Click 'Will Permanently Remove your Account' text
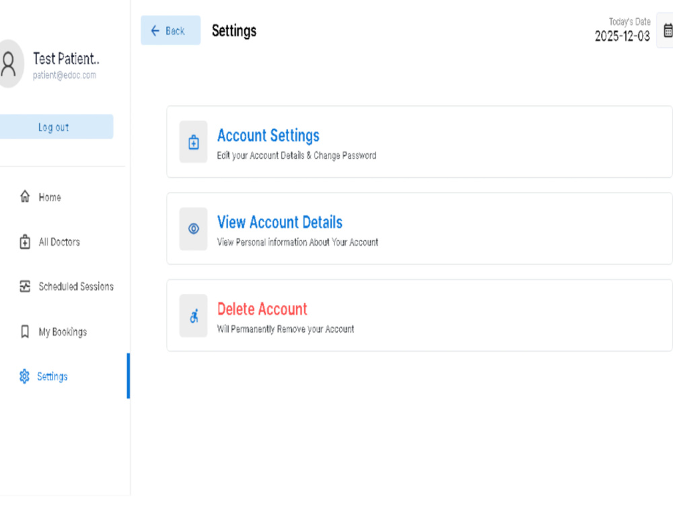Viewport: 673px width, 505px height. tap(285, 329)
